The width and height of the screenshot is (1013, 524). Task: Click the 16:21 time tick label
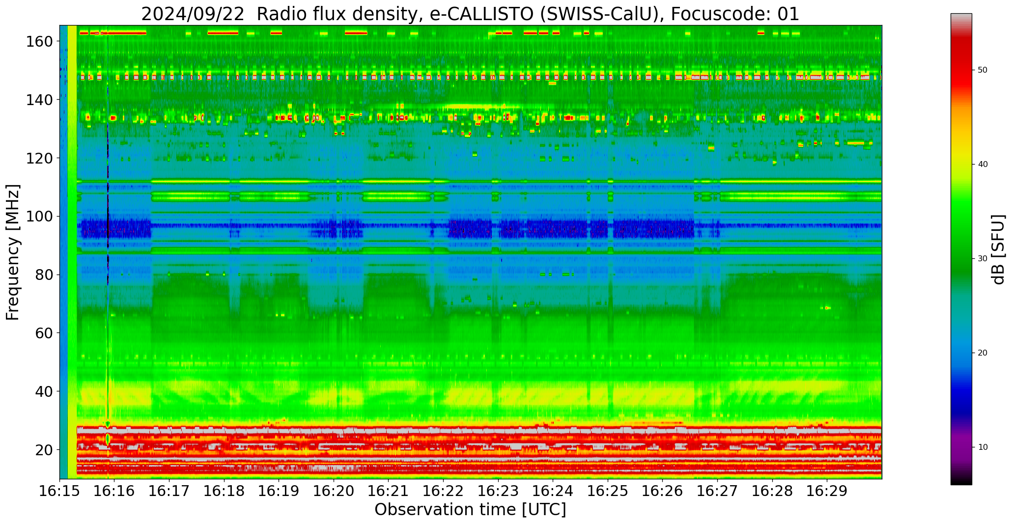click(x=389, y=491)
